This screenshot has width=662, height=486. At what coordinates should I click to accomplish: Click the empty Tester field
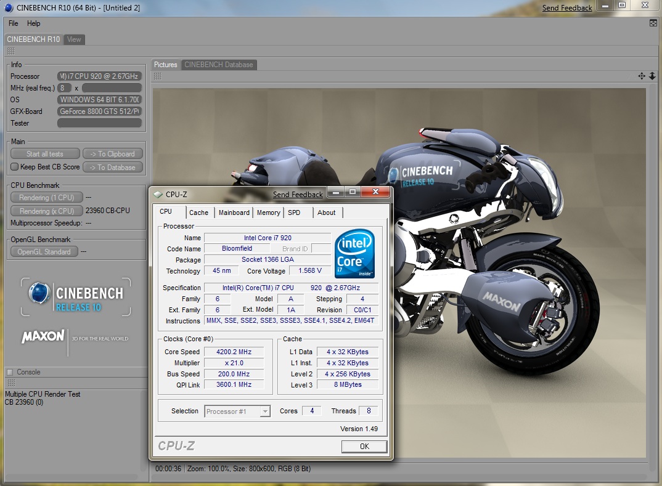(99, 123)
